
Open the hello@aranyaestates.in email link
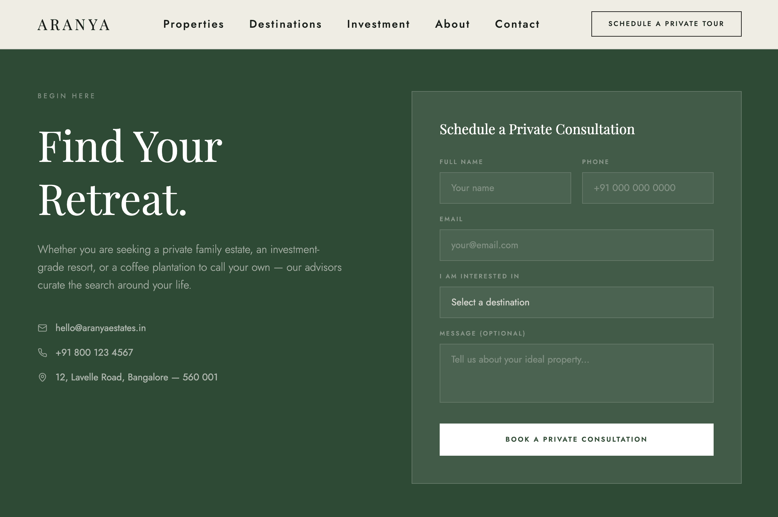[101, 328]
